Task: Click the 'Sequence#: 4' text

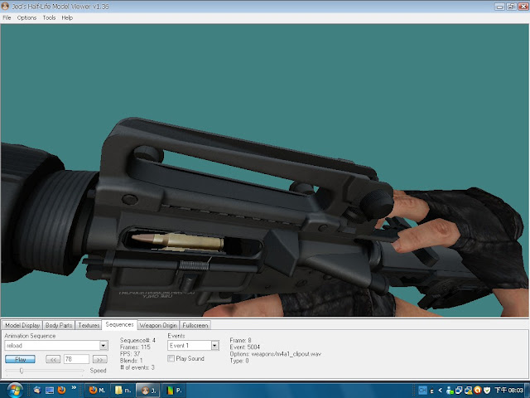Action: click(x=137, y=341)
